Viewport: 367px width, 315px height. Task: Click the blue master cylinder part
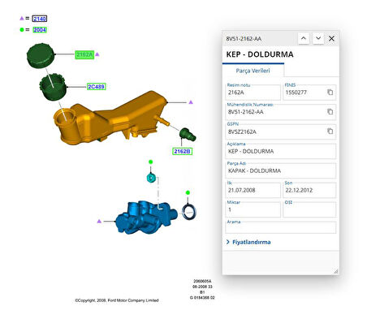pyautogui.click(x=146, y=217)
